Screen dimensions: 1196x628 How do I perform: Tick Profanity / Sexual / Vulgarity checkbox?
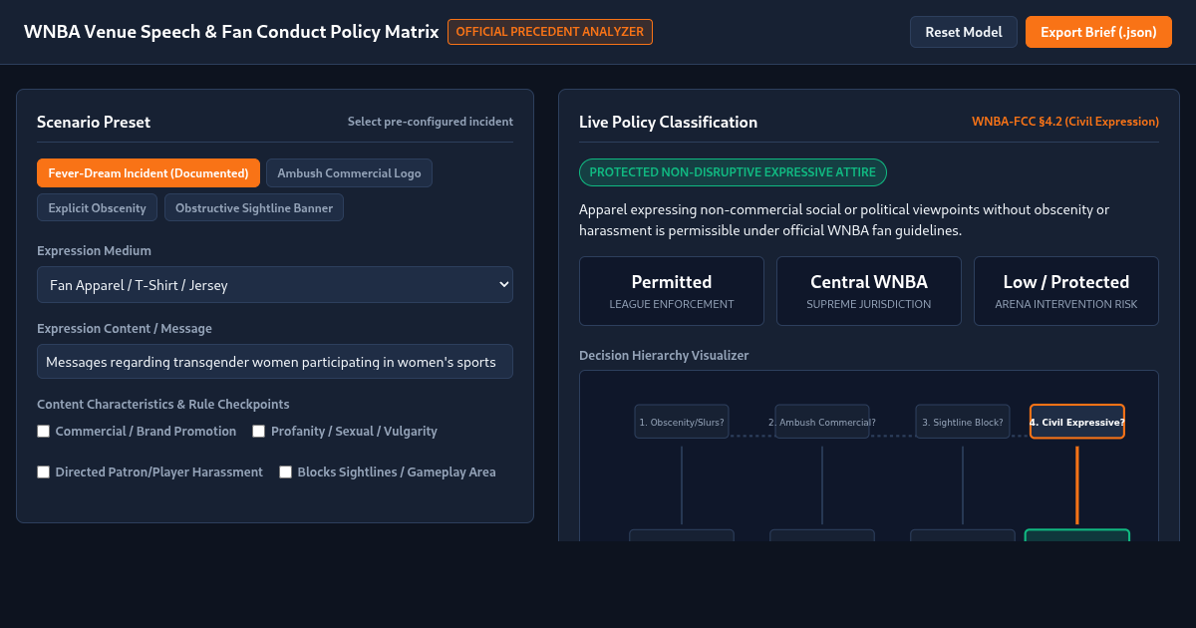(x=258, y=432)
